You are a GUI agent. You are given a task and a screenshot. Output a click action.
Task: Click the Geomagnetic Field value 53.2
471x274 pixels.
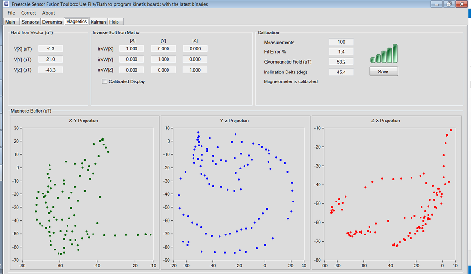coord(341,62)
